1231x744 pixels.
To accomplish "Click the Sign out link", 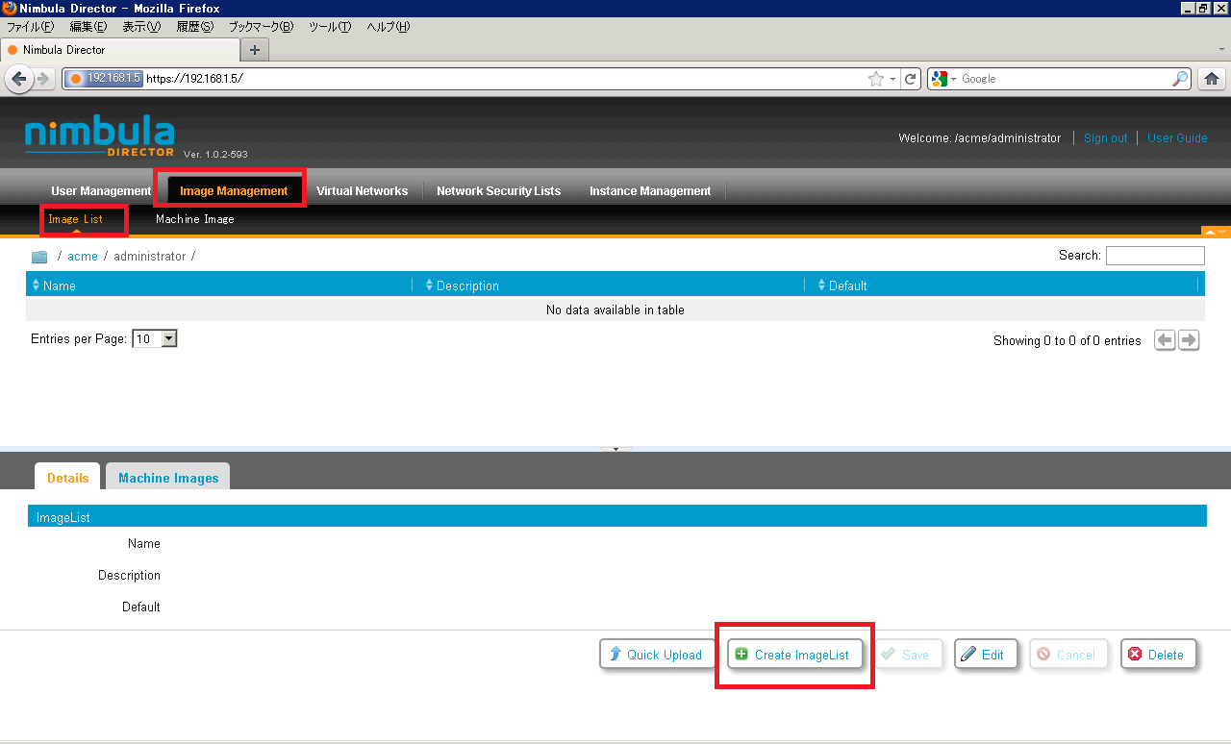I will pyautogui.click(x=1105, y=138).
